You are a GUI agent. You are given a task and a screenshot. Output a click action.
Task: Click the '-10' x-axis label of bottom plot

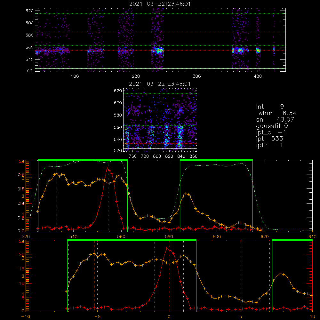point(26,316)
